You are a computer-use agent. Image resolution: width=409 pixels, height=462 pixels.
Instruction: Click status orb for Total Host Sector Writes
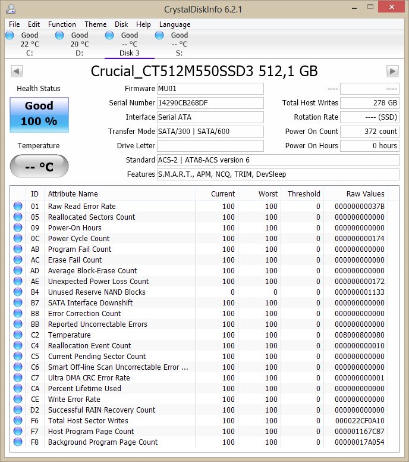(18, 420)
